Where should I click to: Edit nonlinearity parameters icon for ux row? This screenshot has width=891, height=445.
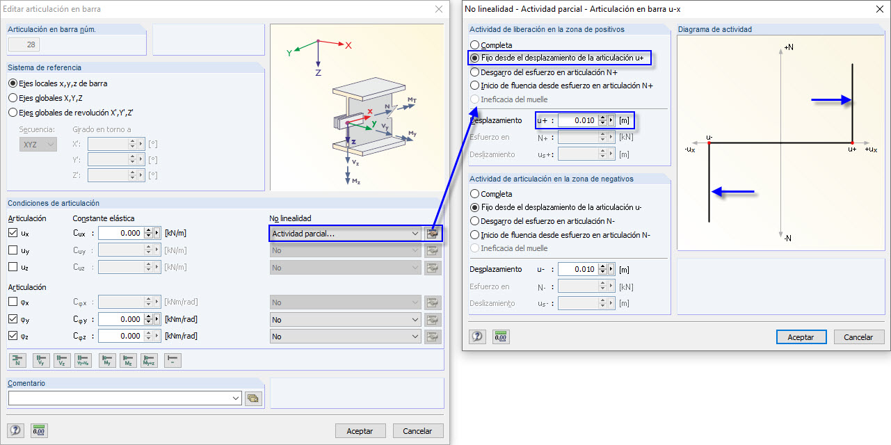pos(433,234)
